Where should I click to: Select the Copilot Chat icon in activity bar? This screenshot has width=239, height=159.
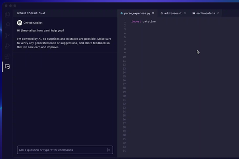tap(7, 67)
